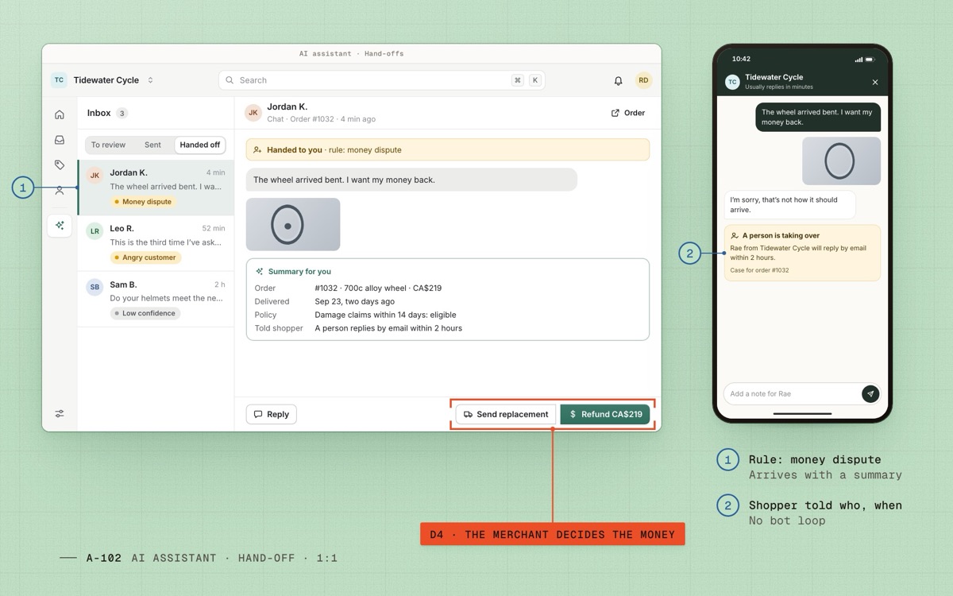
Task: Click the Low confidence tag
Action: coord(145,313)
